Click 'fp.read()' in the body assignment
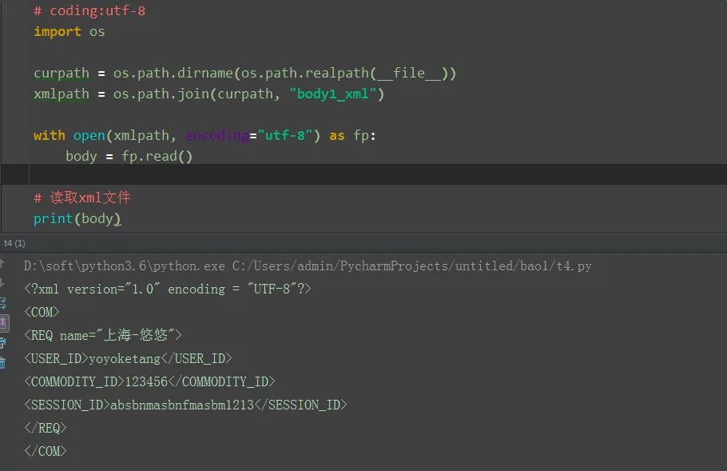The height and width of the screenshot is (471, 727). pyautogui.click(x=157, y=157)
